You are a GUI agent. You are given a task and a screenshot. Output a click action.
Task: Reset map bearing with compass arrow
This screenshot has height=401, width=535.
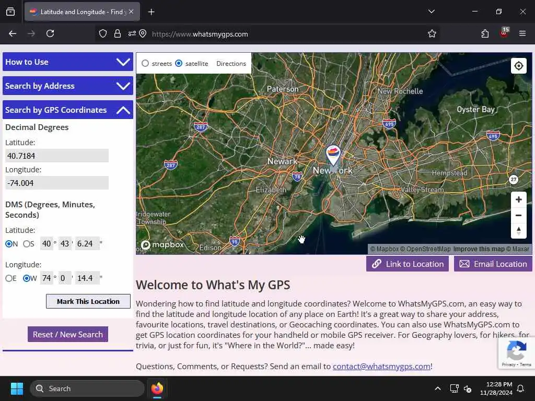tap(518, 231)
